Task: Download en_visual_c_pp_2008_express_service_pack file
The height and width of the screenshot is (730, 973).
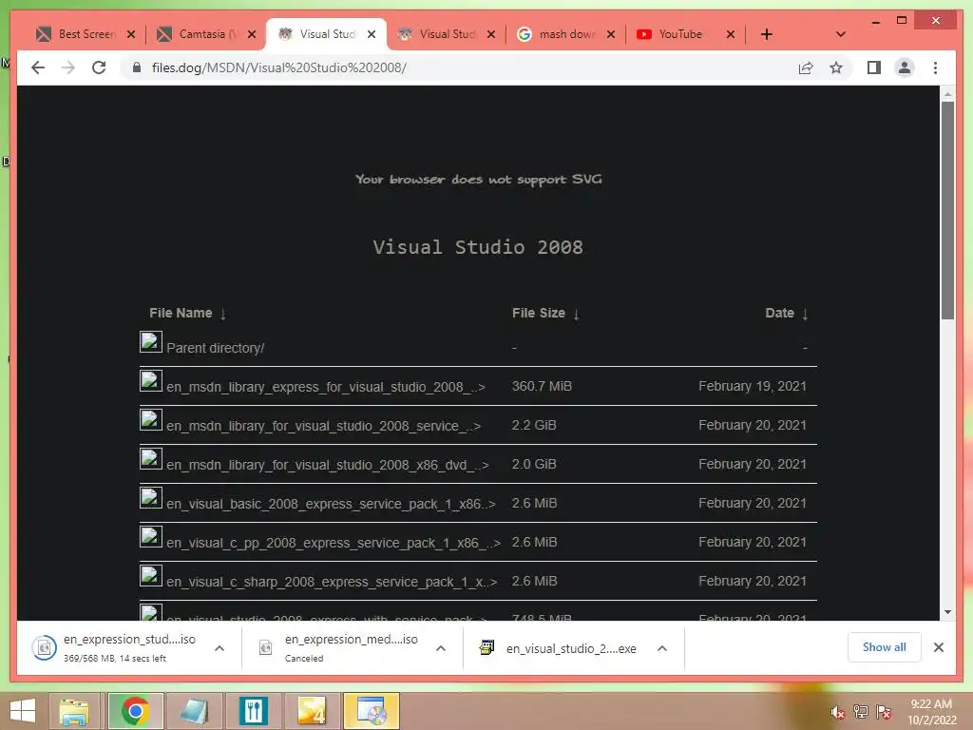Action: (x=334, y=543)
